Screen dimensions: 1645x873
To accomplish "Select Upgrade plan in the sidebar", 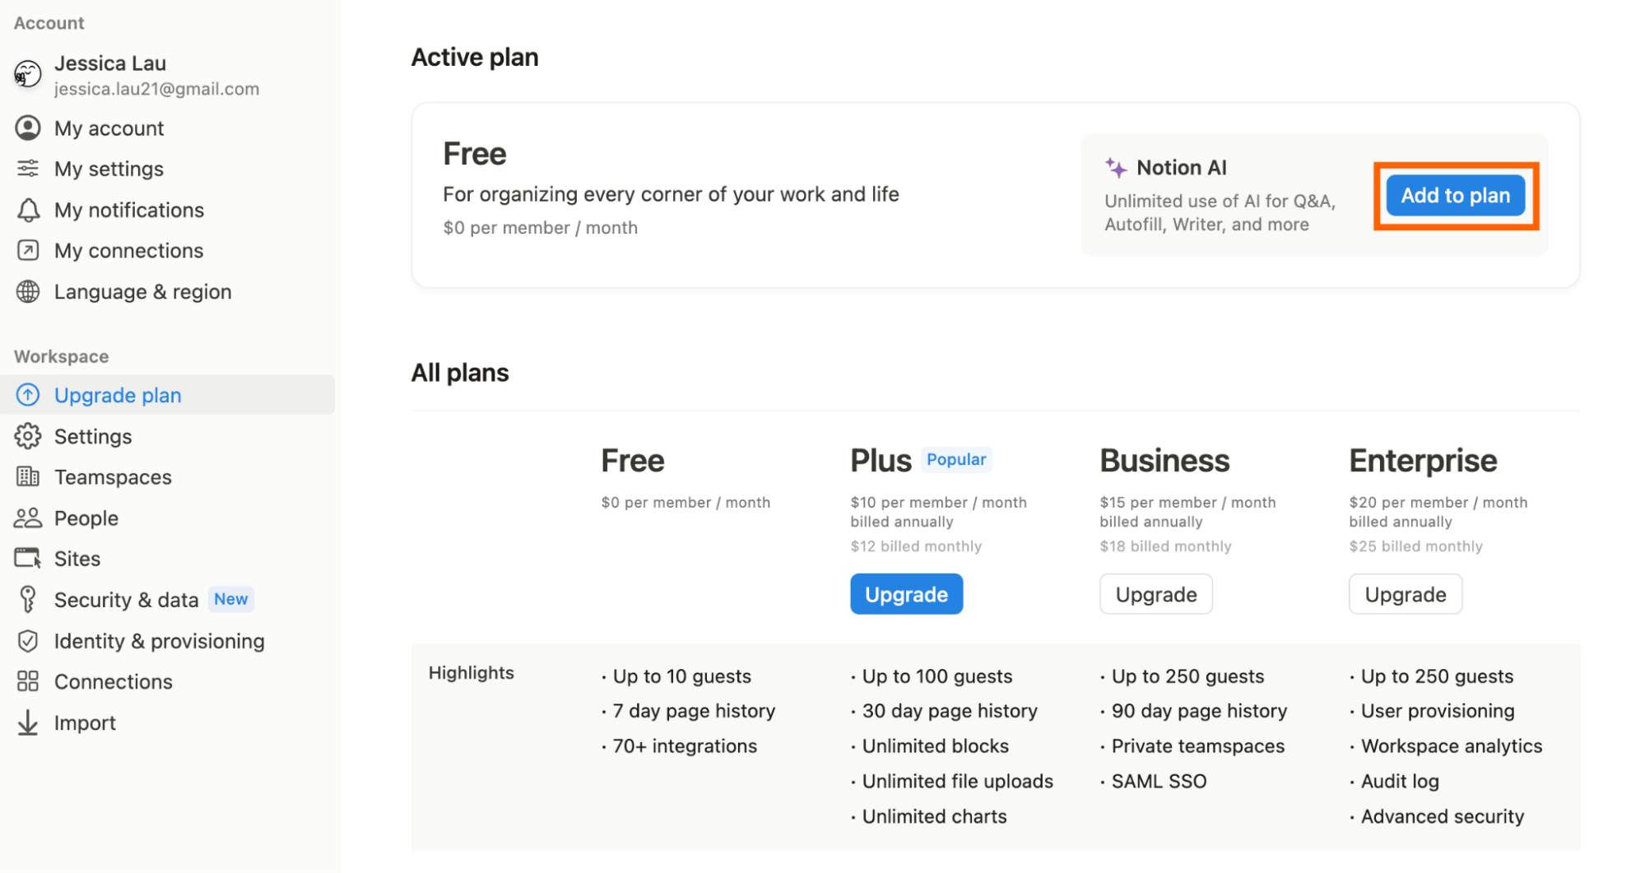I will (x=118, y=396).
